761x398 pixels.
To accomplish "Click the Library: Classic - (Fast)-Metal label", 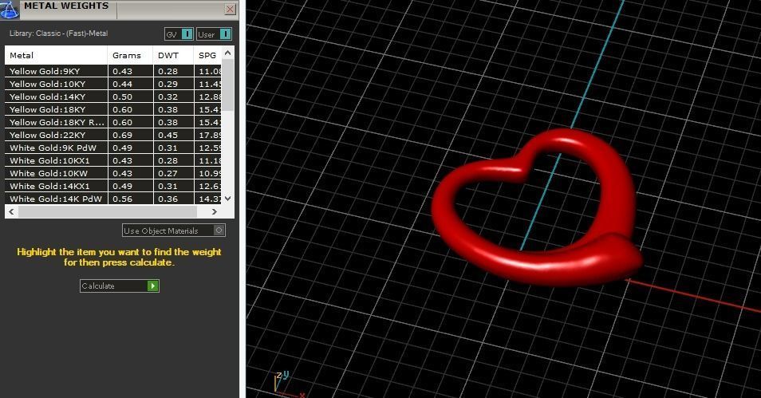I will 59,33.
